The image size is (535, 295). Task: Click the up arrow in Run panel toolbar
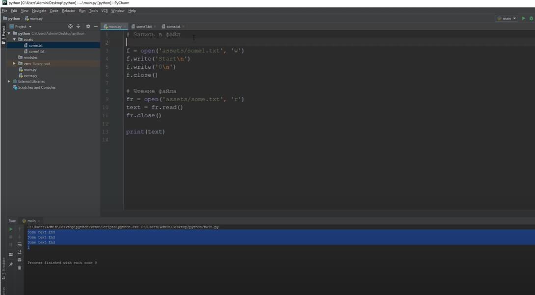pyautogui.click(x=20, y=229)
